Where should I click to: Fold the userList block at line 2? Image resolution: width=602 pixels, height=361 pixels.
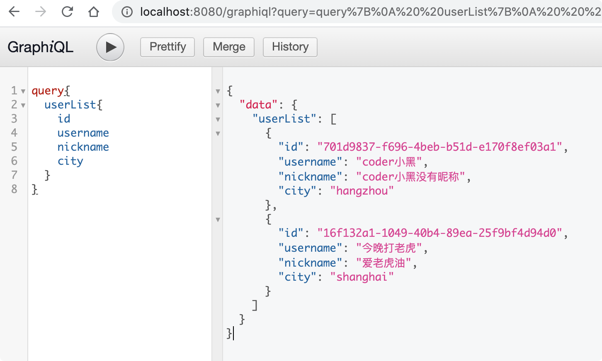click(x=23, y=105)
